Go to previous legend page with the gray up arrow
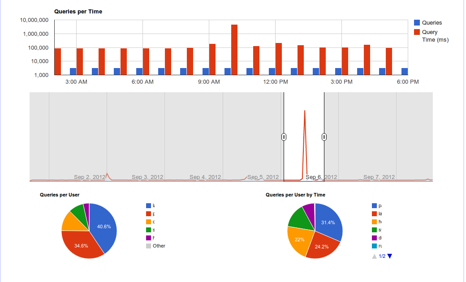Screen dimensions: 466x282 pyautogui.click(x=373, y=256)
